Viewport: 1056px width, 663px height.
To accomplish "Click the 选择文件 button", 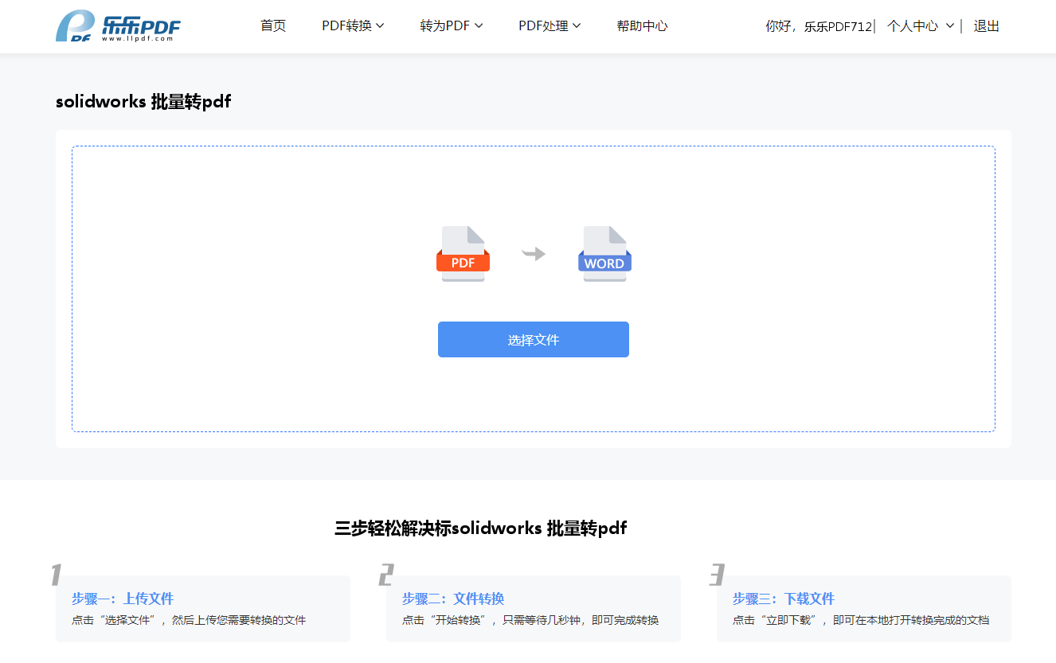I will click(534, 340).
